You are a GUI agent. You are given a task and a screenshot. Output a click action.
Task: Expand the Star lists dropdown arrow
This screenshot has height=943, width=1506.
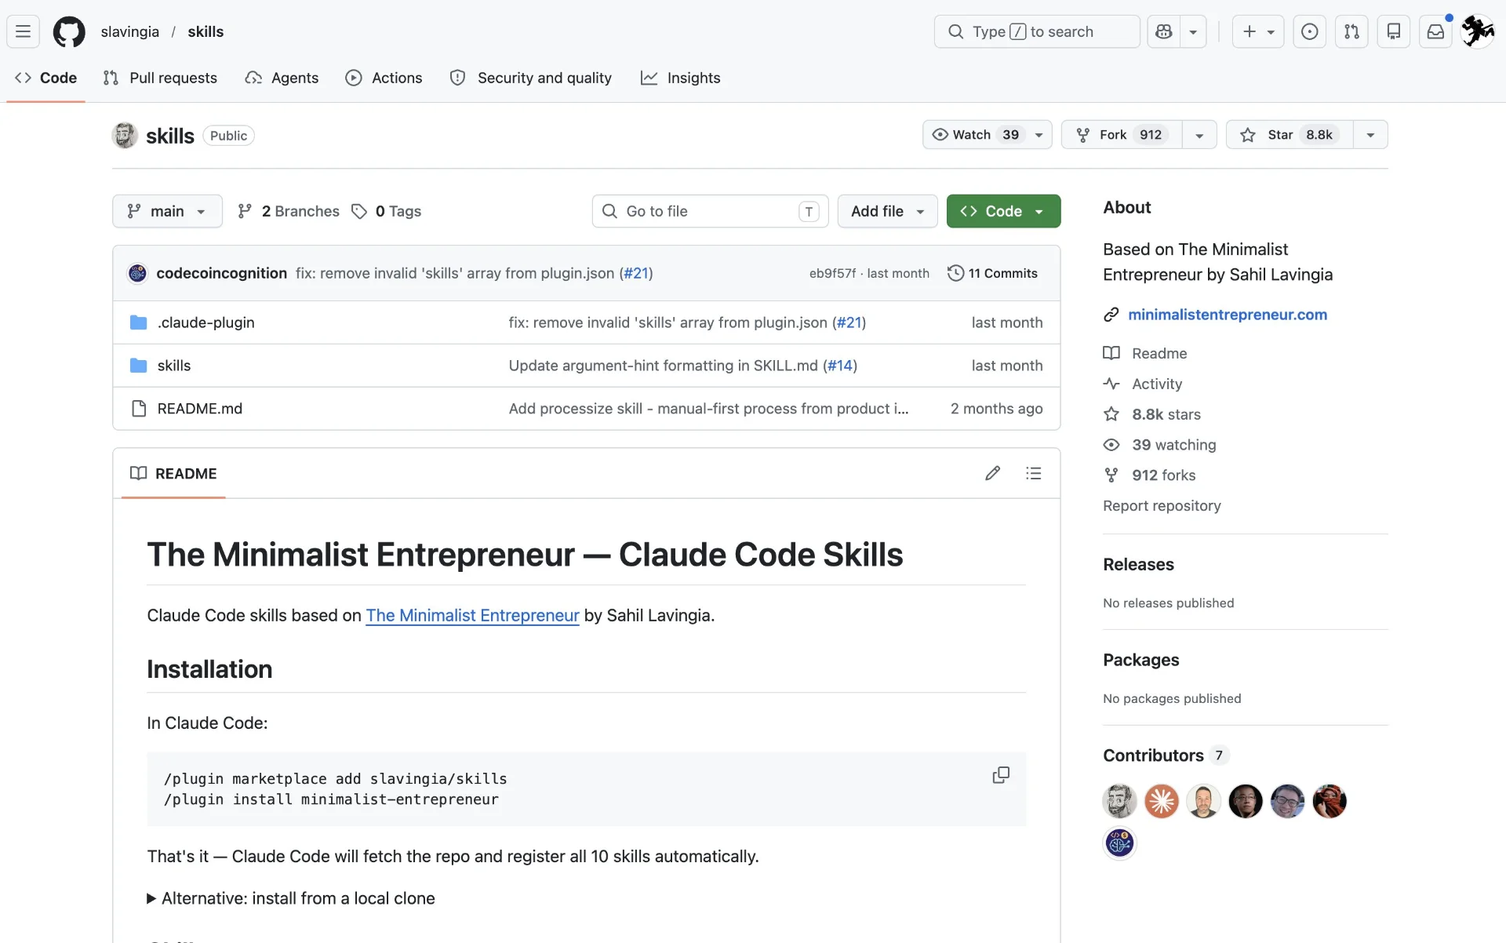(x=1370, y=135)
